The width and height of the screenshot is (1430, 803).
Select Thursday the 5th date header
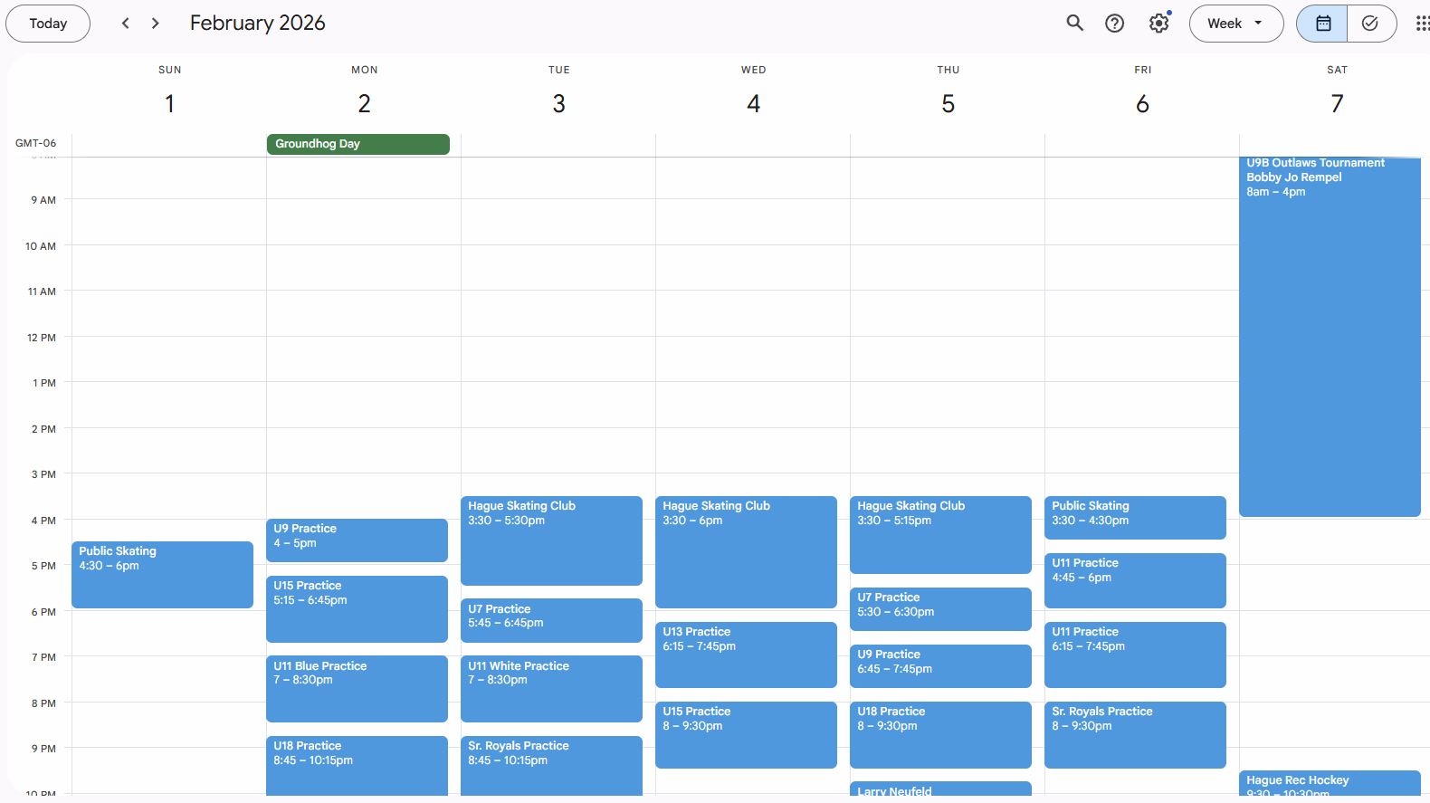click(948, 104)
